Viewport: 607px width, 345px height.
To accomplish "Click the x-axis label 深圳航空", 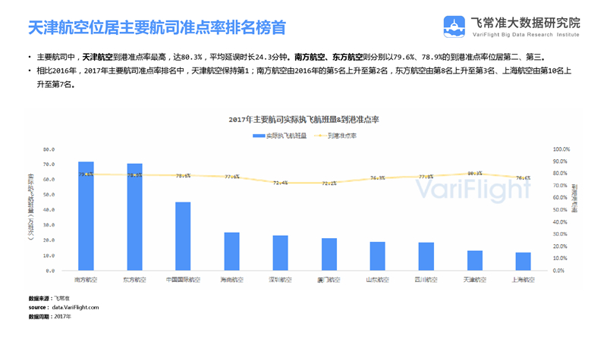I will coord(280,280).
